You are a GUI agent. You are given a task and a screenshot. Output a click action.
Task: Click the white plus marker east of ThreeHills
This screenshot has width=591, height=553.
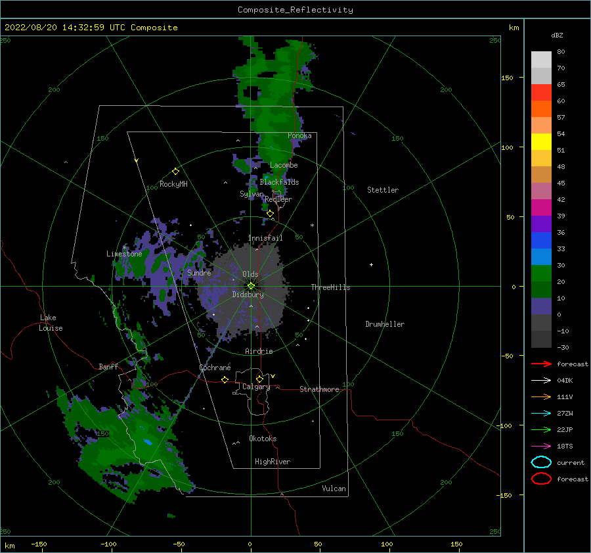[371, 264]
